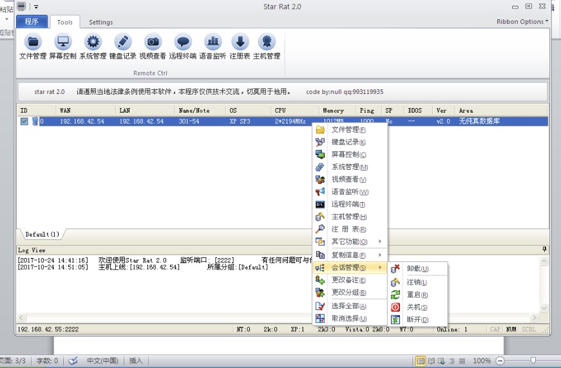Choose 视频查看(V) in context menu
The image size is (561, 368).
click(x=350, y=179)
